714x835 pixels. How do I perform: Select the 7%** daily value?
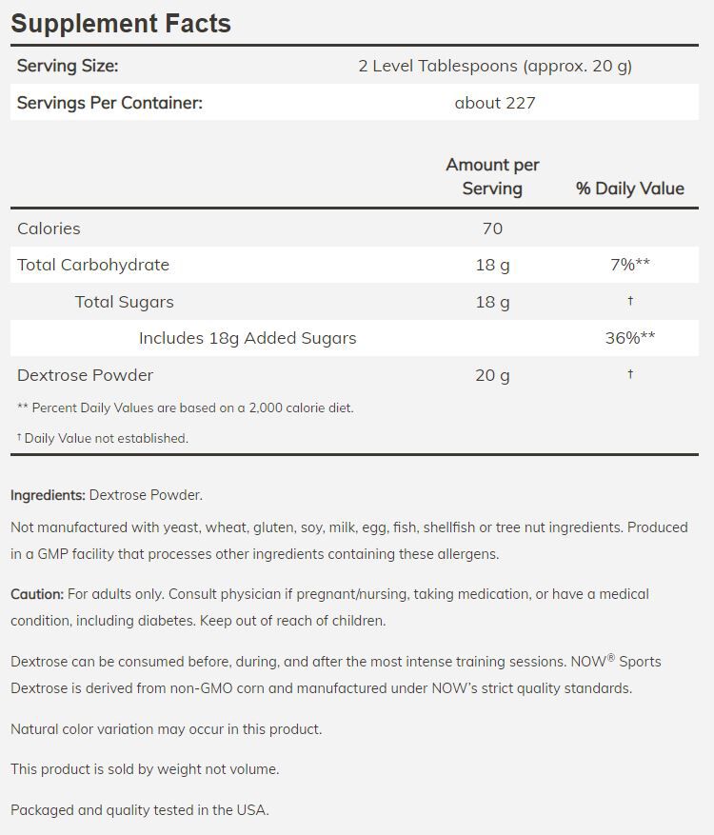coord(629,265)
